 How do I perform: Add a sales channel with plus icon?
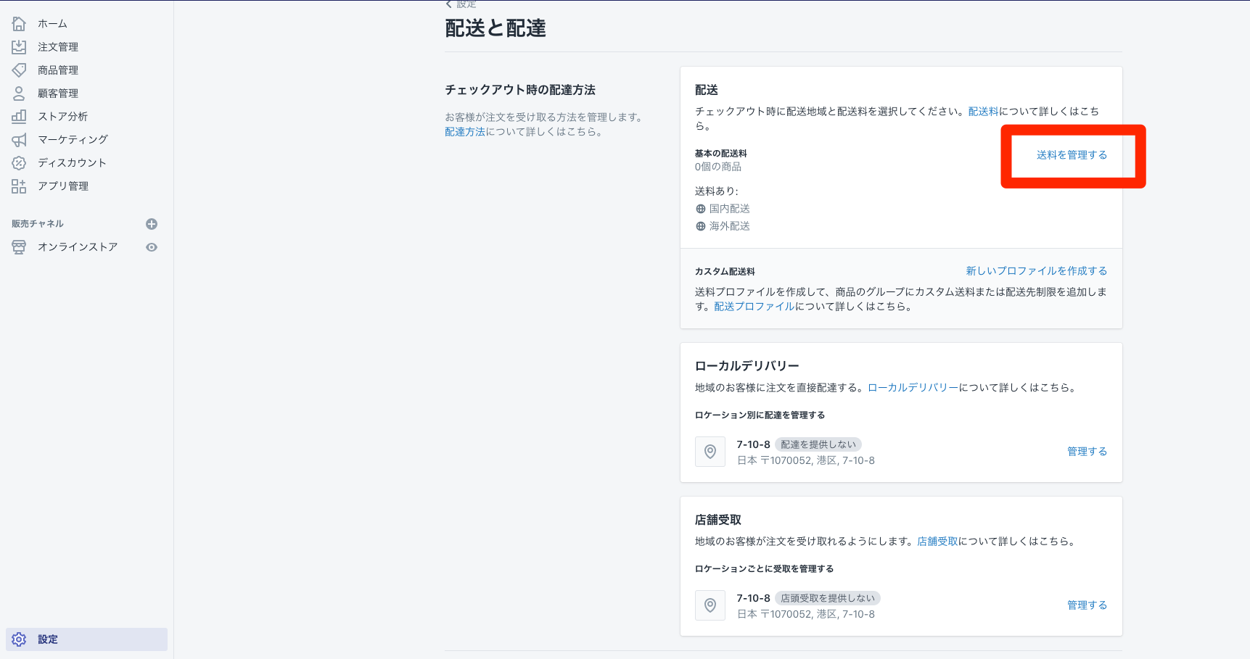[x=152, y=224]
